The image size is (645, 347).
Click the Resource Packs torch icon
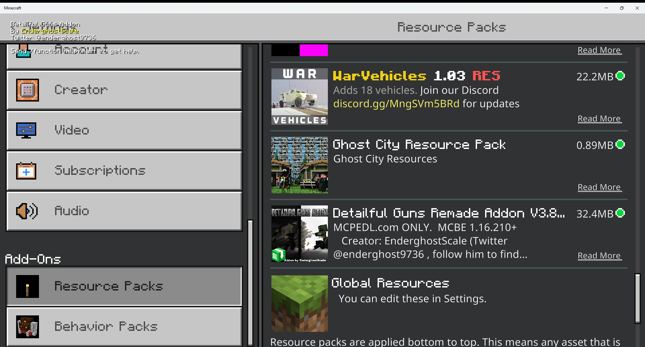(28, 286)
